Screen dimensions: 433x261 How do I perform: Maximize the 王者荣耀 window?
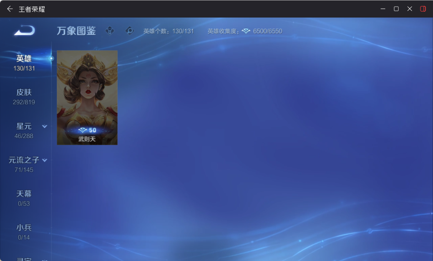396,9
